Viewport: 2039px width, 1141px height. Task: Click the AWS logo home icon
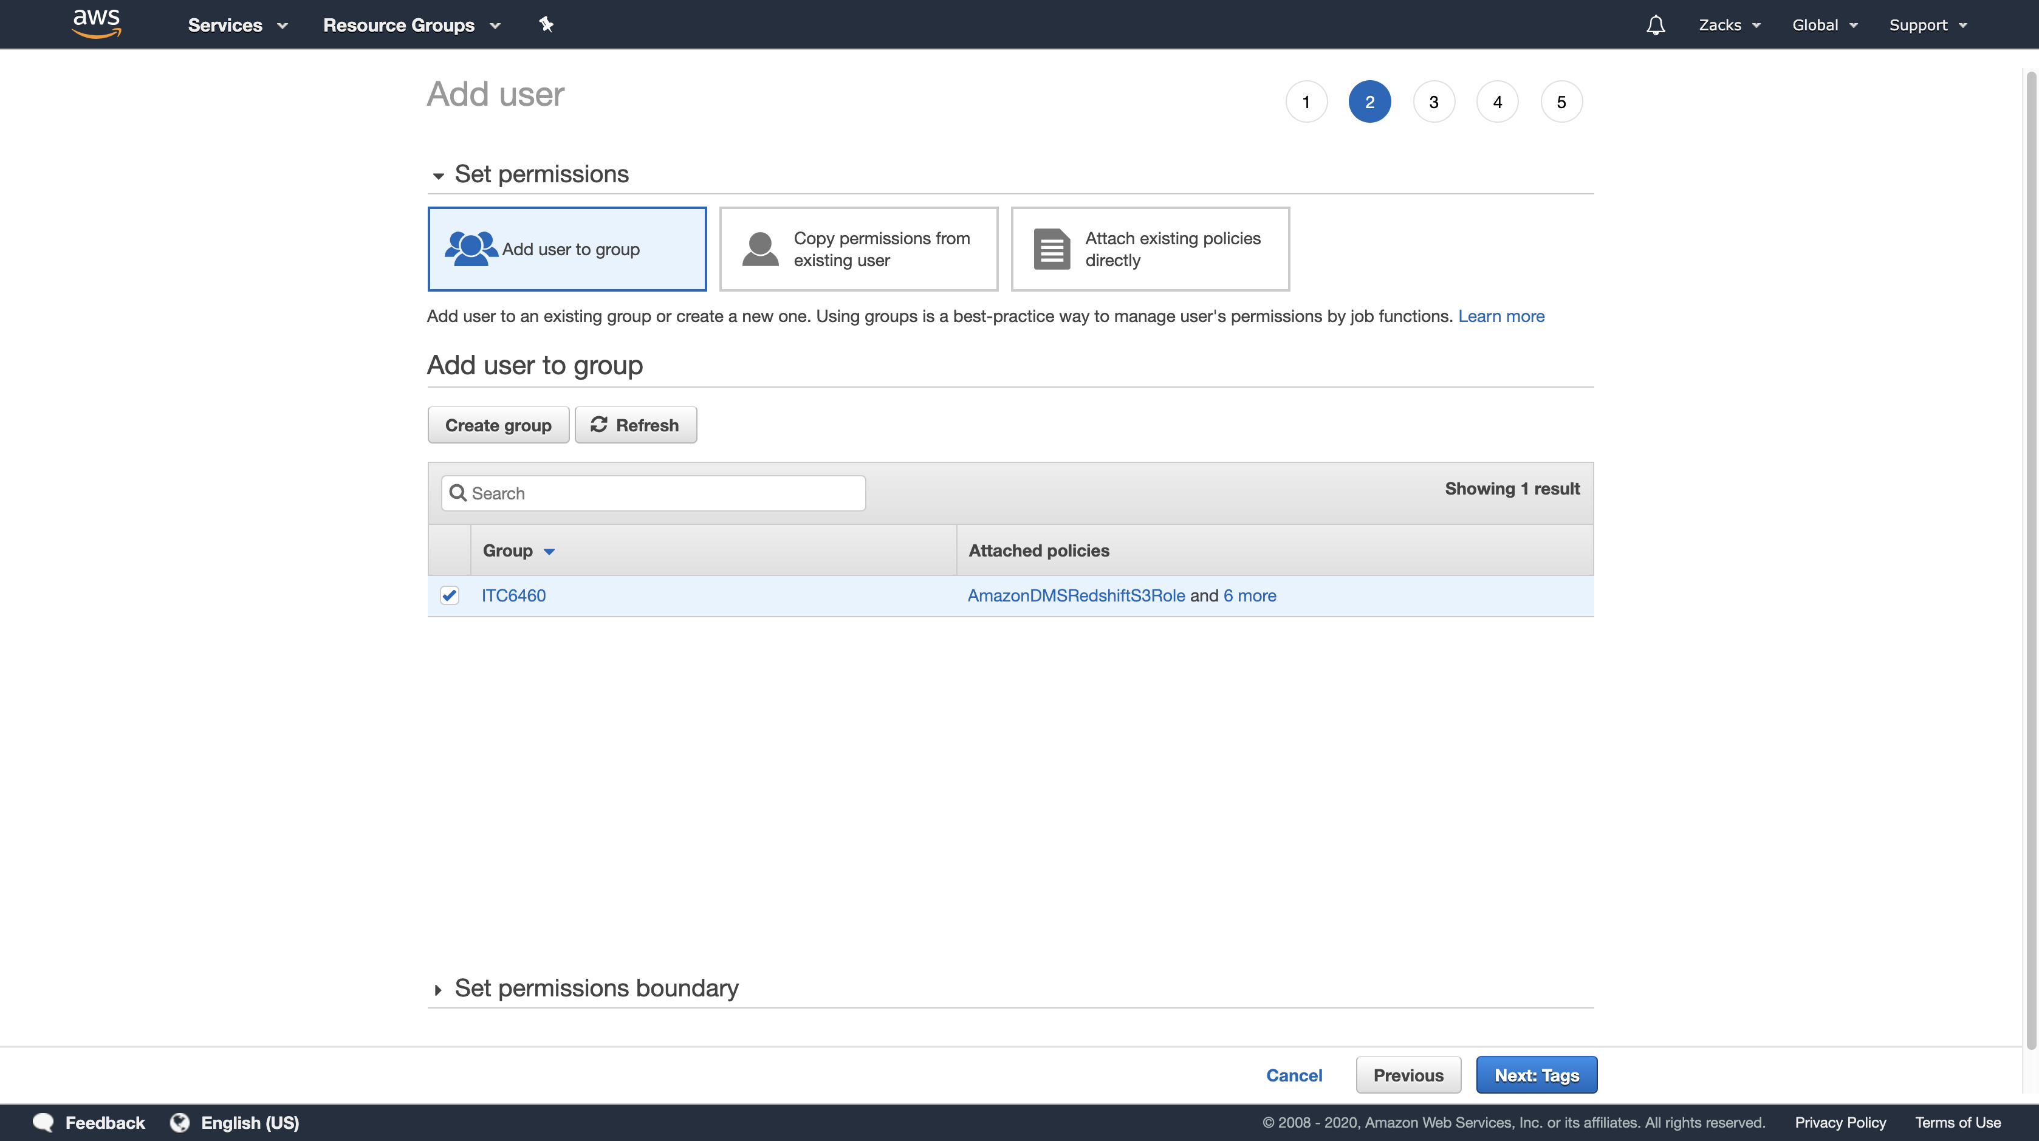click(x=96, y=24)
